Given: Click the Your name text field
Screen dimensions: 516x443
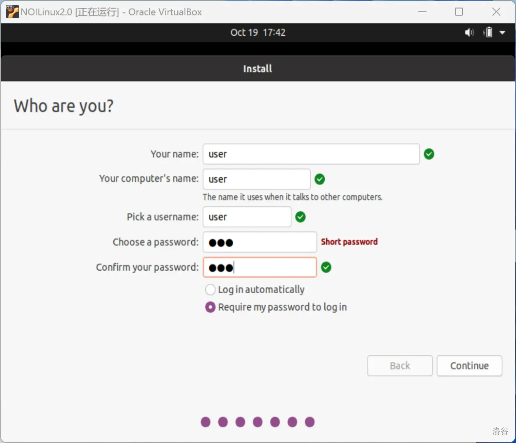Looking at the screenshot, I should point(311,154).
